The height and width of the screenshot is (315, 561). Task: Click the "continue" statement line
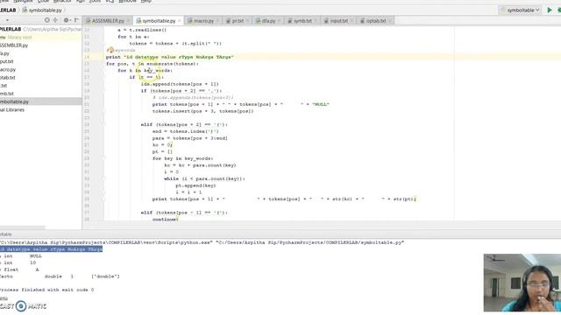(165, 220)
